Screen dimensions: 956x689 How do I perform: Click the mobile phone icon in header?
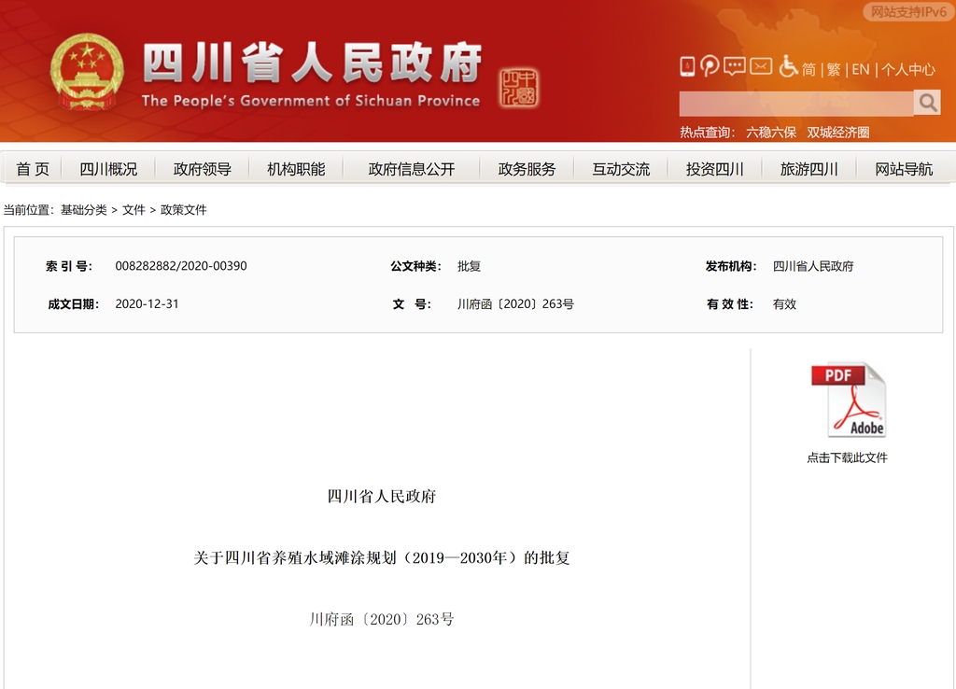tap(687, 66)
